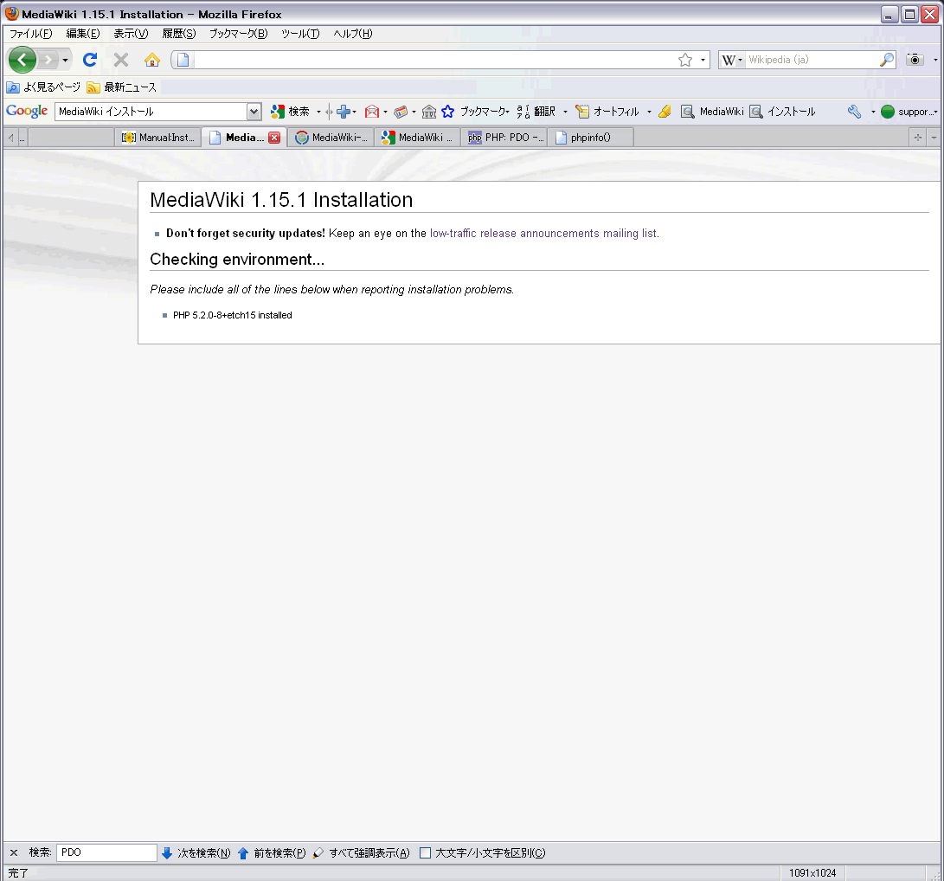
Task: Click the yellow highlighter icon on Google toolbar
Action: tap(665, 112)
